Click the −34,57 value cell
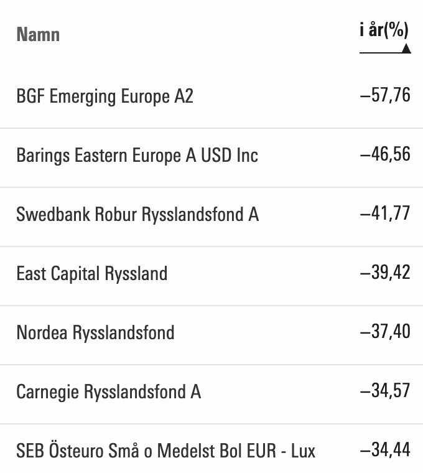The width and height of the screenshot is (423, 473). pyautogui.click(x=385, y=391)
